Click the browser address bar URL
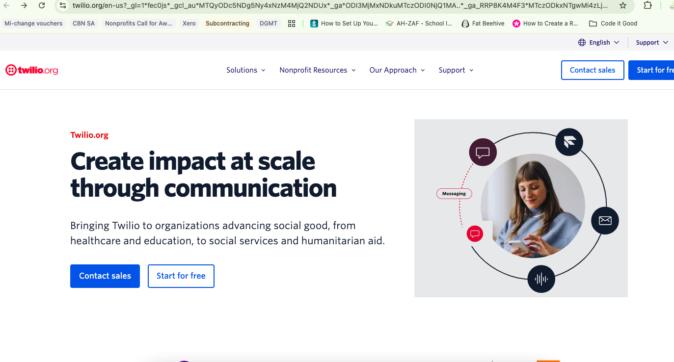This screenshot has height=362, width=674. click(x=334, y=5)
